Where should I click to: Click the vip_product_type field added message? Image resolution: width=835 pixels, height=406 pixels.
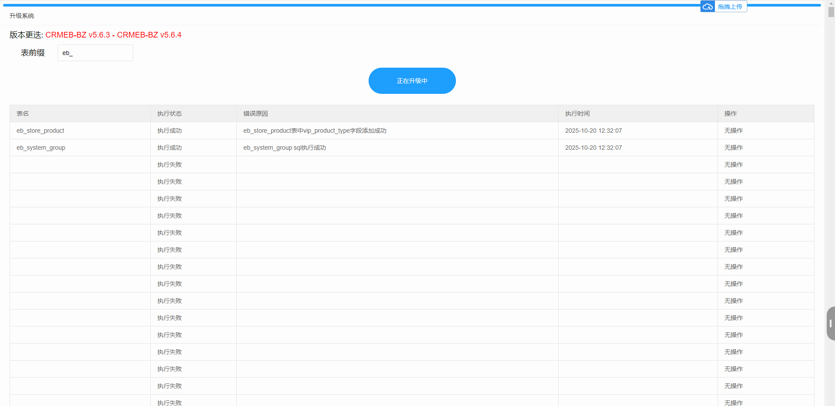314,131
